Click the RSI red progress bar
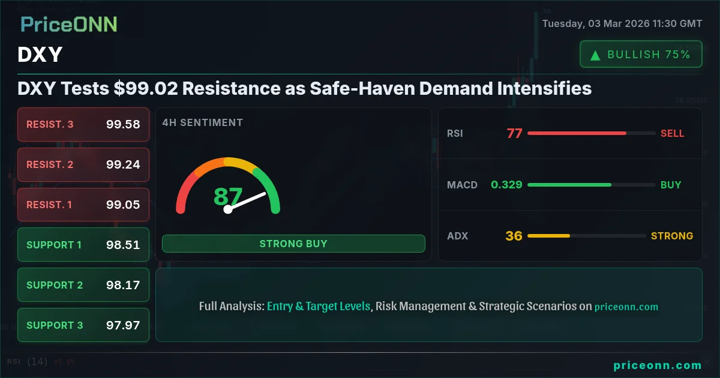This screenshot has height=378, width=720. coord(591,133)
